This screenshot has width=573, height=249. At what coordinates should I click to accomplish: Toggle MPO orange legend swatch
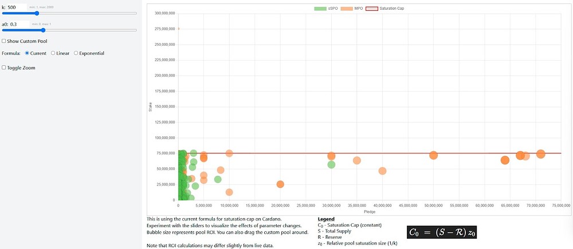point(347,9)
